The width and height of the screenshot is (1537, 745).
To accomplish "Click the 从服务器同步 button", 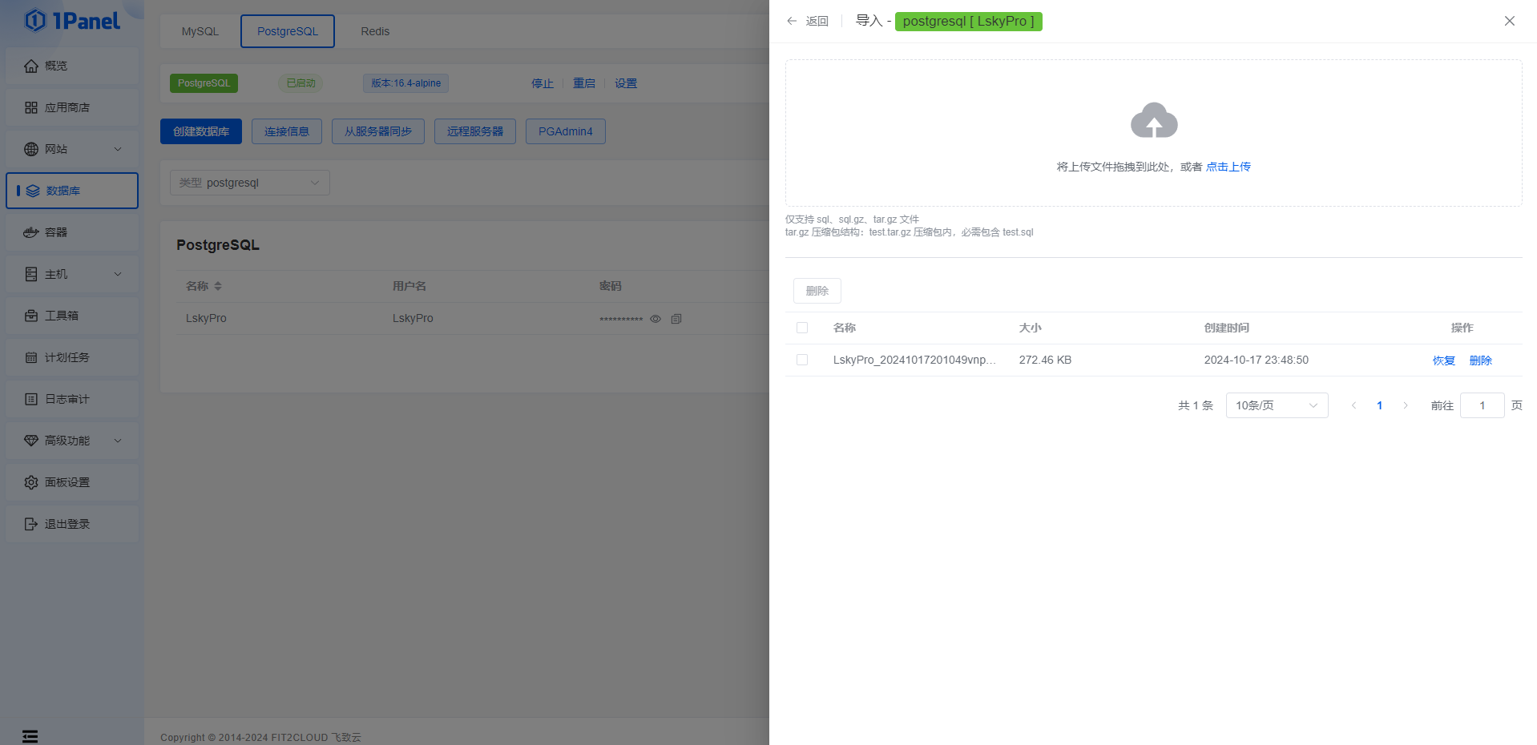I will (378, 131).
